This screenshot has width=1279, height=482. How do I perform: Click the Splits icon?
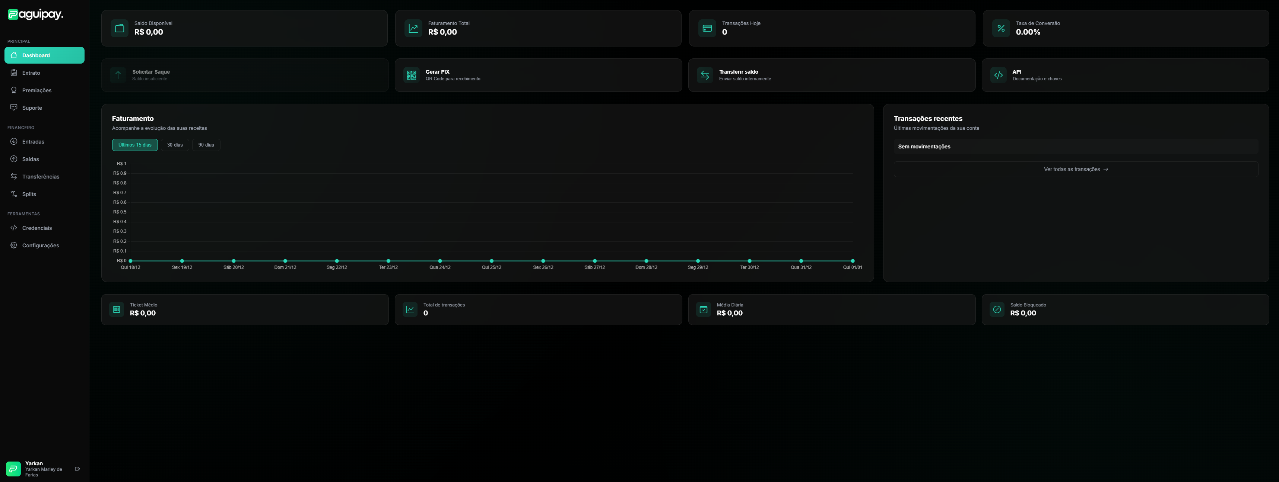click(13, 193)
